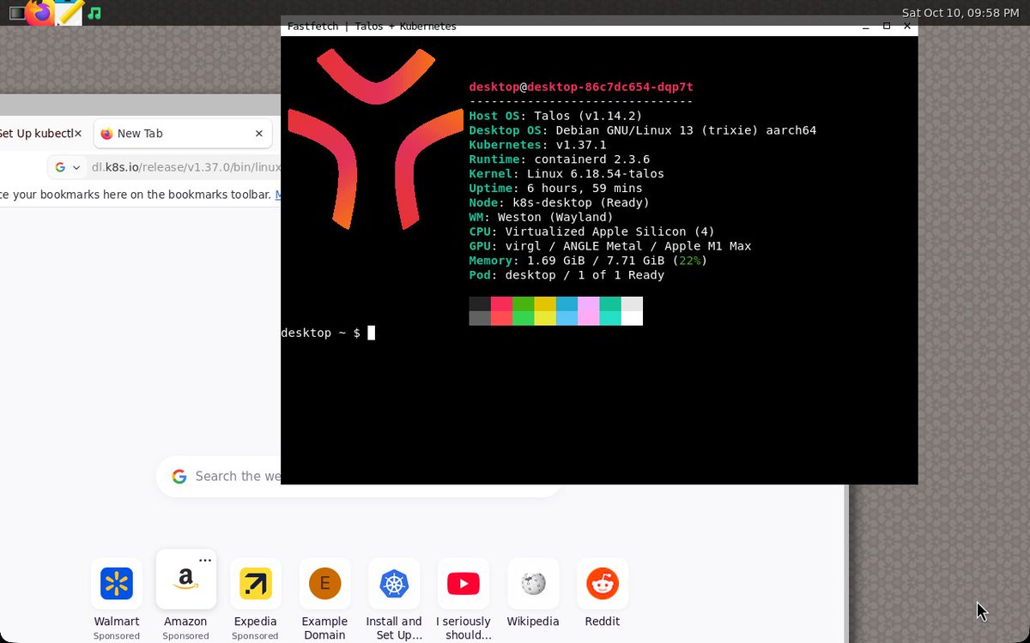Click the 'Memory: 1.69 GiB / 7.71 GiB' line
The height and width of the screenshot is (643, 1030).
588,261
